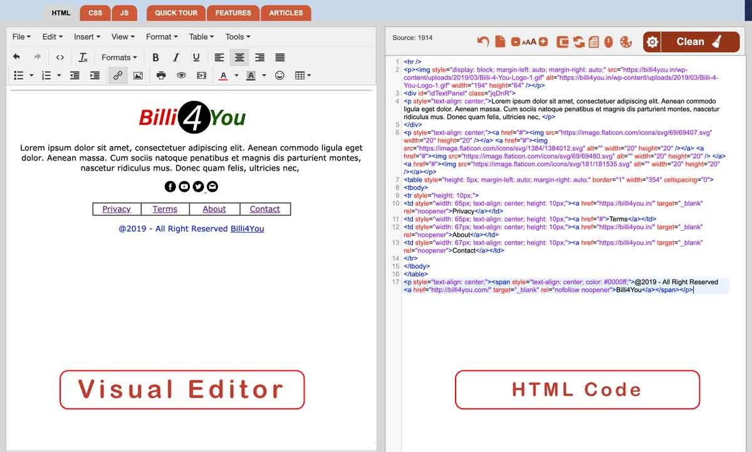
Task: Insert an image with the picture icon
Action: tap(138, 75)
